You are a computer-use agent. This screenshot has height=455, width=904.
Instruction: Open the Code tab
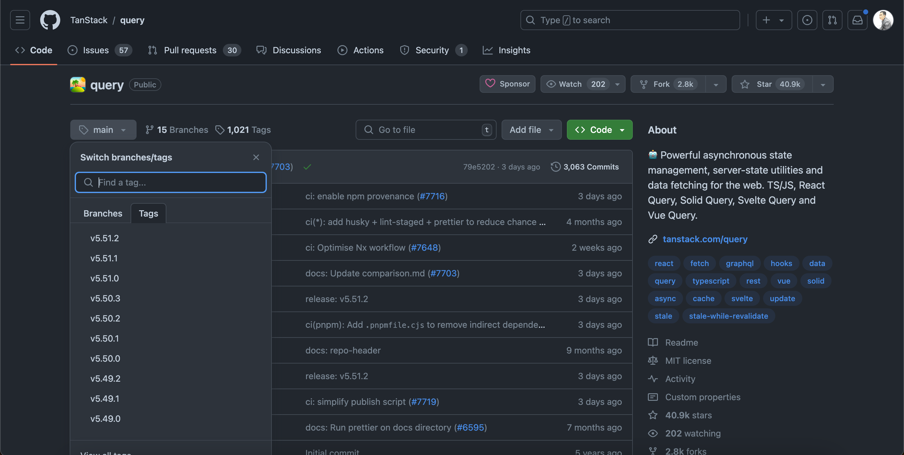coord(34,50)
